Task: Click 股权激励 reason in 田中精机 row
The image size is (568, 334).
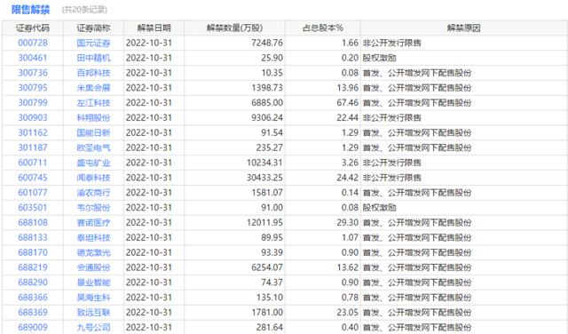Action: tap(379, 58)
